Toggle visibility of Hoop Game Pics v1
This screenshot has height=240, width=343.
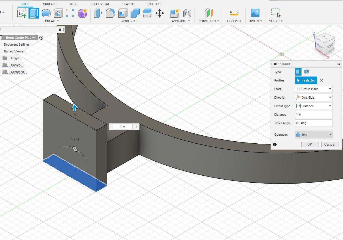point(41,37)
